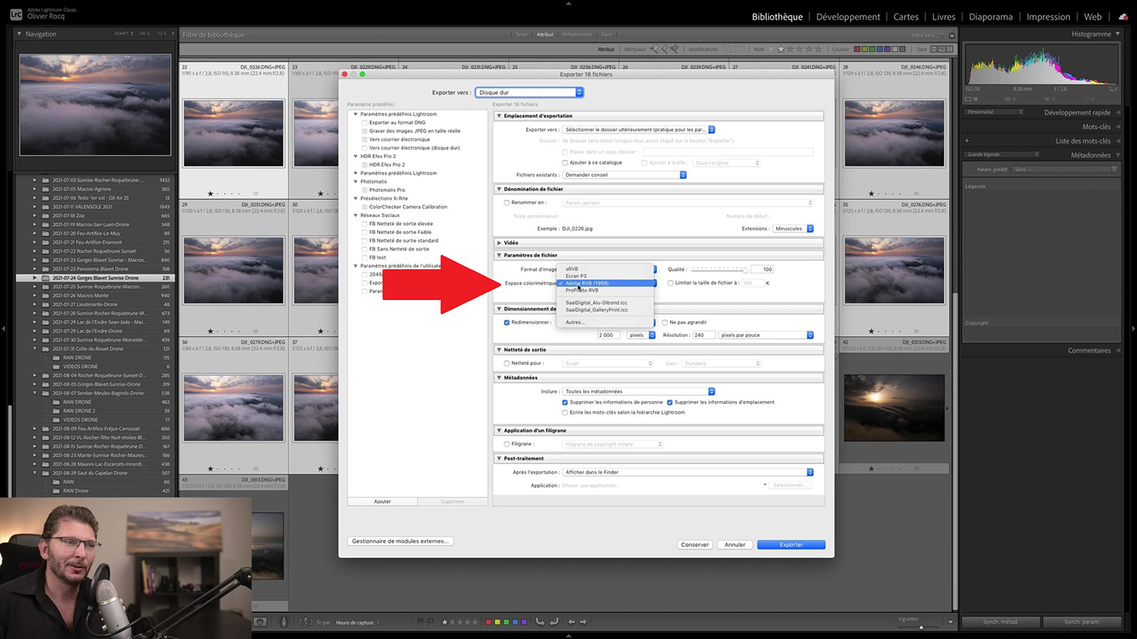The image size is (1137, 639).
Task: Collapse the Histogramme panel arrow
Action: tap(1118, 34)
